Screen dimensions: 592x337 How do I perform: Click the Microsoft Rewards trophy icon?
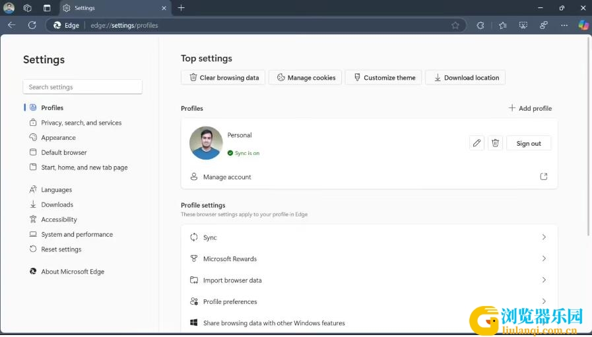193,259
